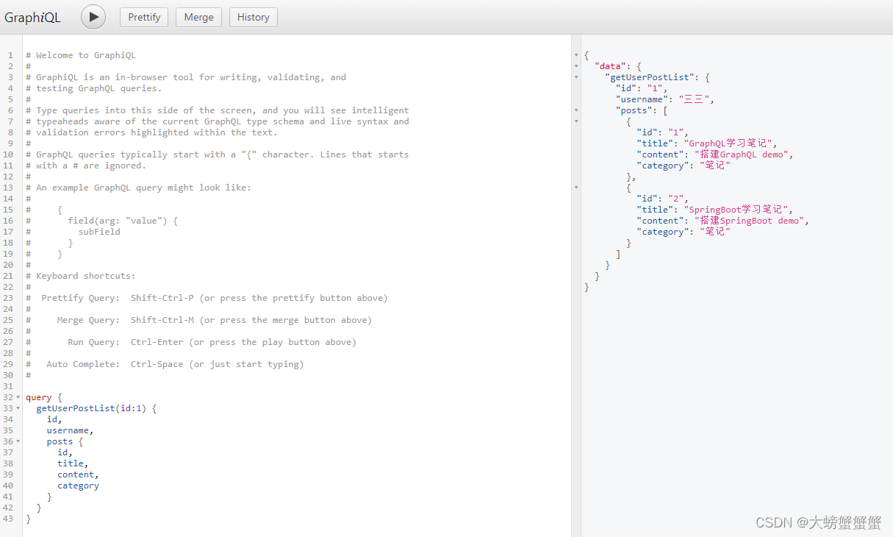Collapse posts fold arrow at line 36

[18, 441]
